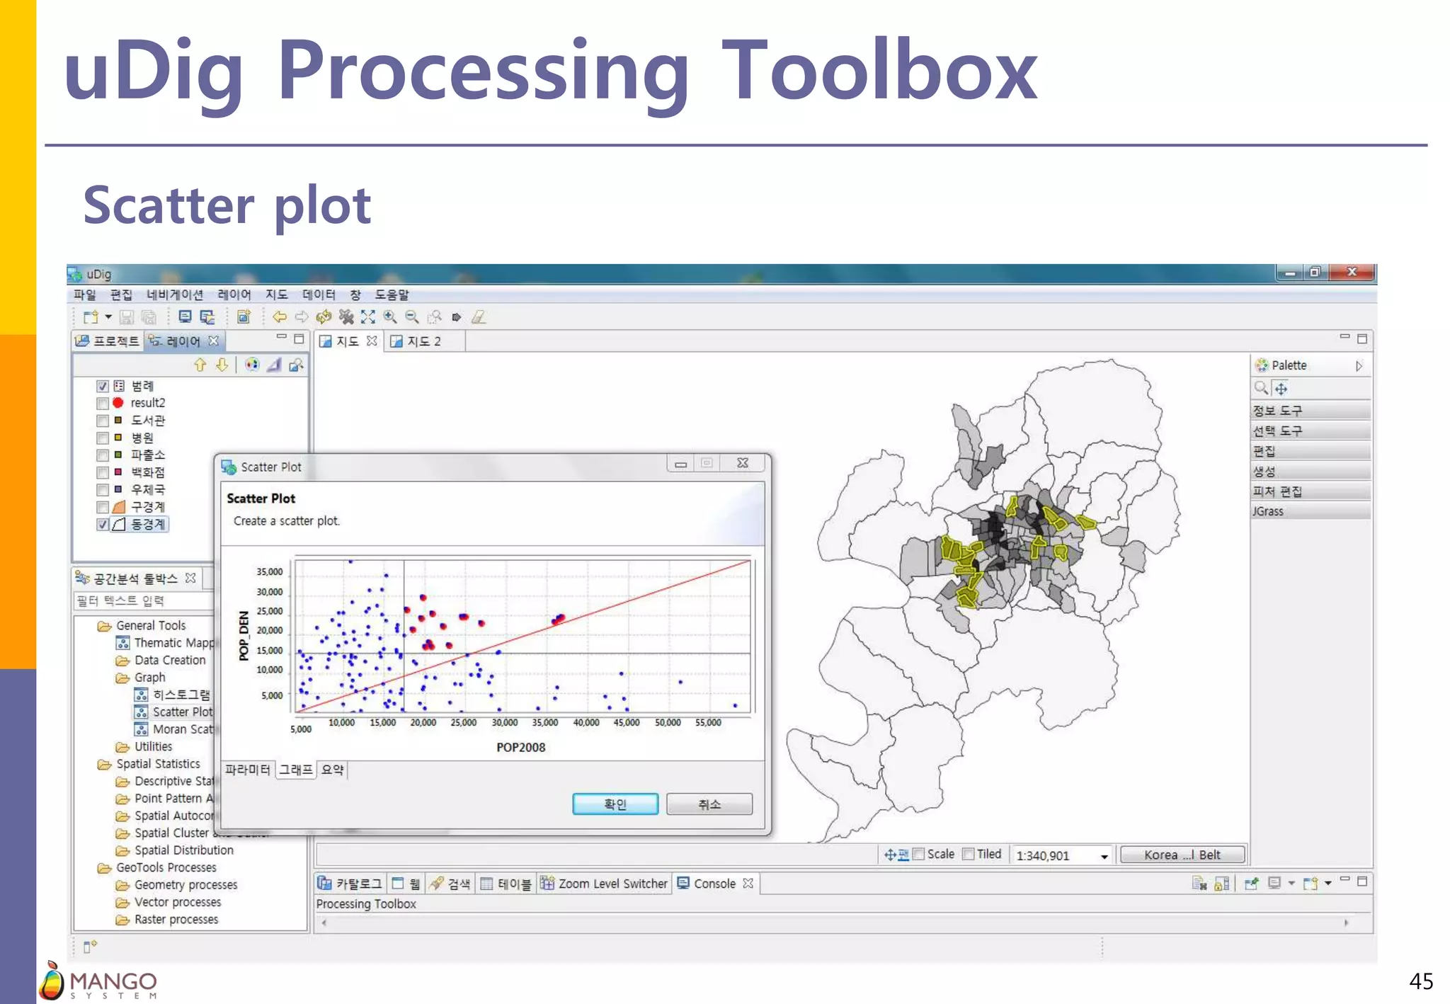Image resolution: width=1450 pixels, height=1004 pixels.
Task: Collapse the General Tools folder
Action: point(105,626)
